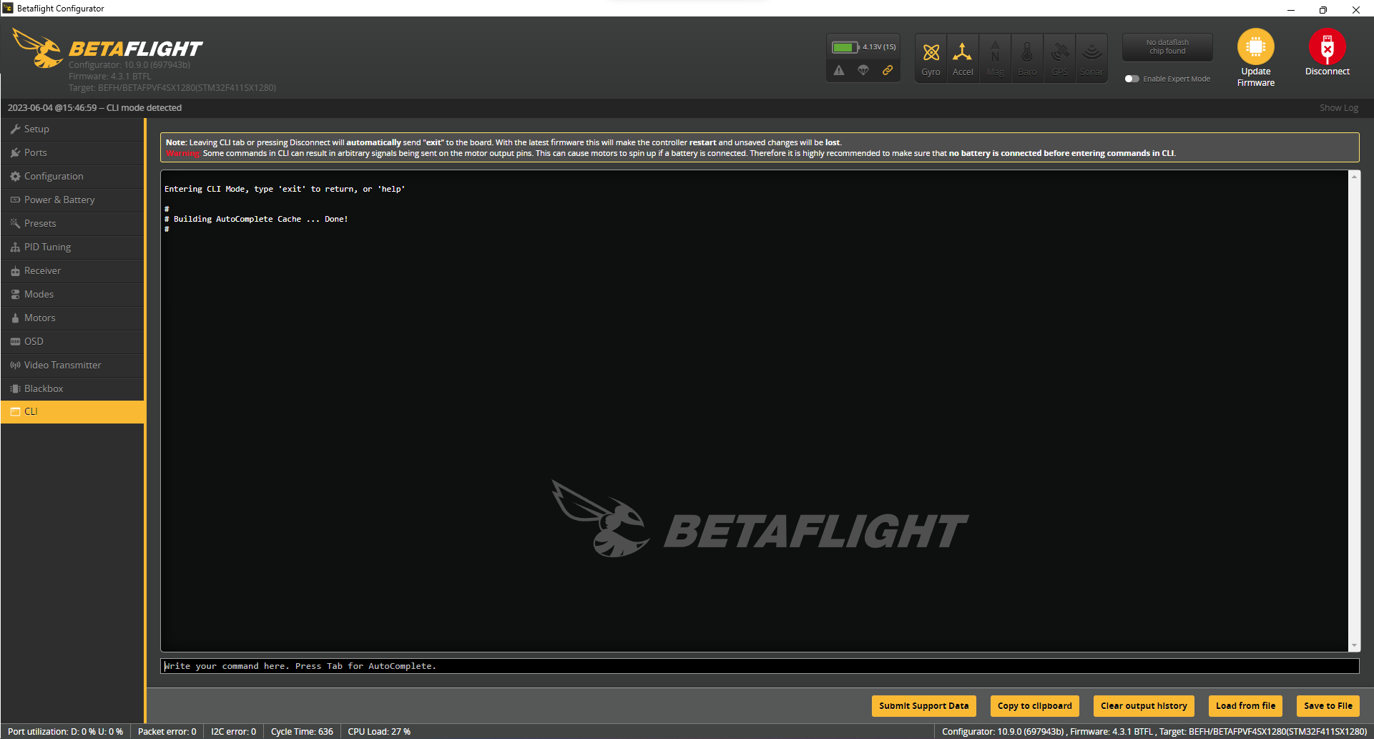Click the Sonar sensor icon
The image size is (1374, 739).
click(x=1091, y=52)
